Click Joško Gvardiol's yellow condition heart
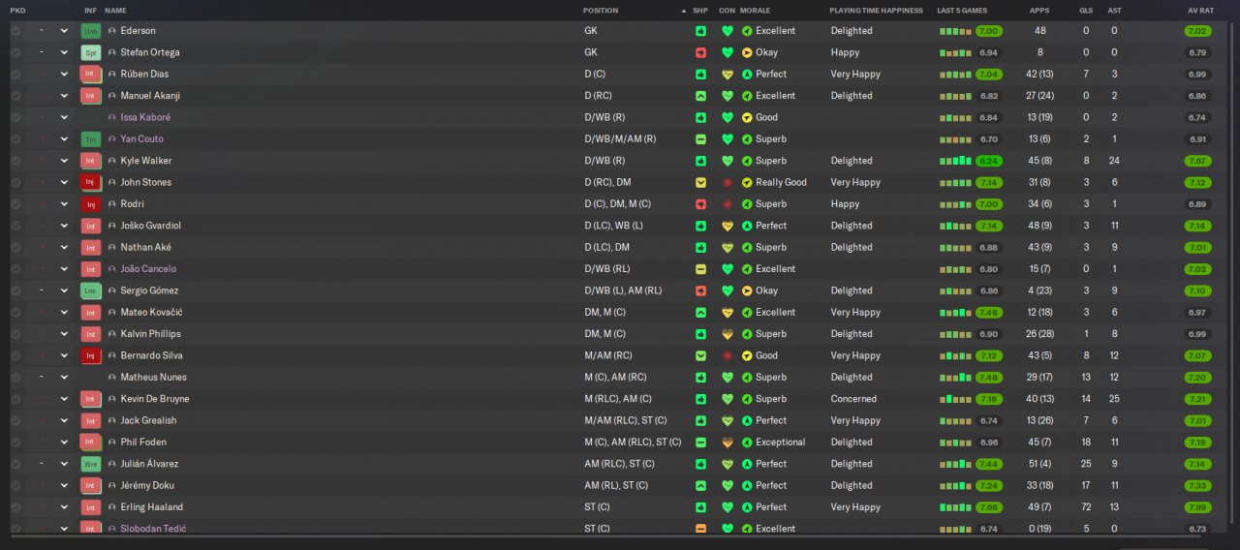The image size is (1240, 550). coord(728,226)
